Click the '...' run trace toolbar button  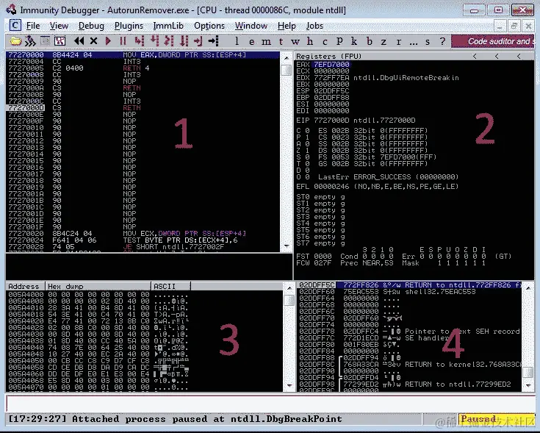pyautogui.click(x=414, y=42)
